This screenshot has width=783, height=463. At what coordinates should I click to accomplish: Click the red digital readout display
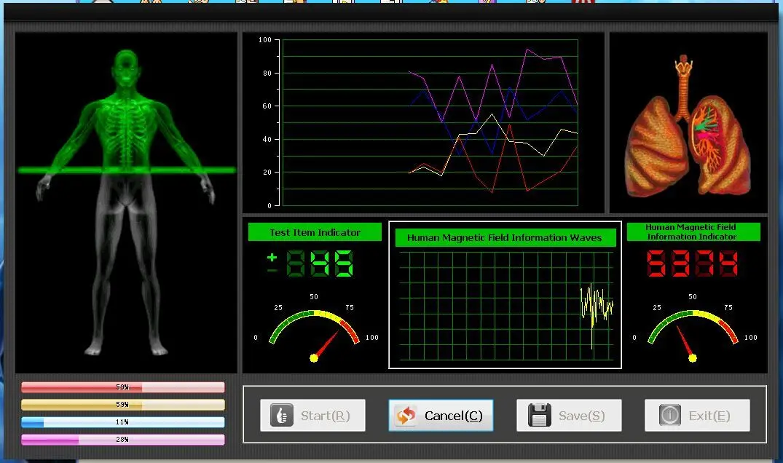tap(692, 264)
